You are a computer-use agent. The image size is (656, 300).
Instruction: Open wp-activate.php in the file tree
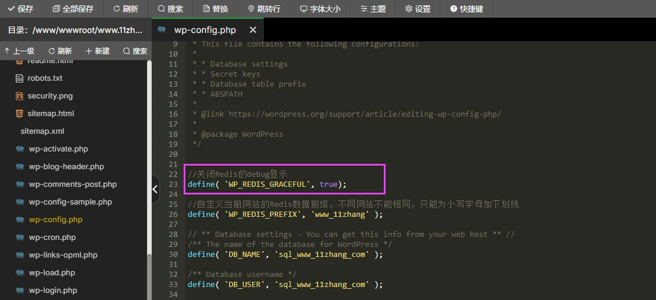pyautogui.click(x=58, y=149)
